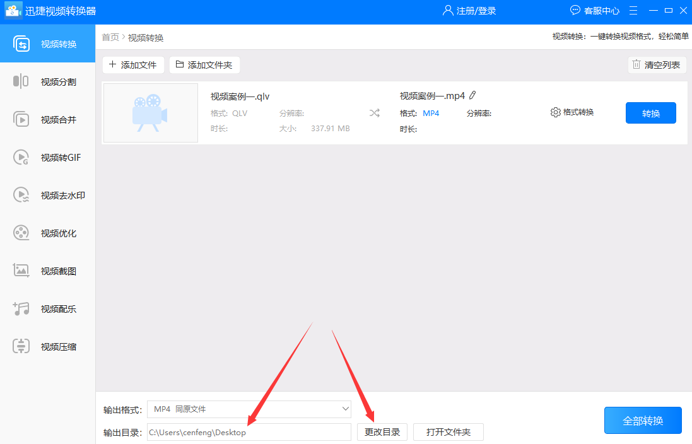This screenshot has width=692, height=444.
Task: Click the user profile icon
Action: (x=448, y=10)
